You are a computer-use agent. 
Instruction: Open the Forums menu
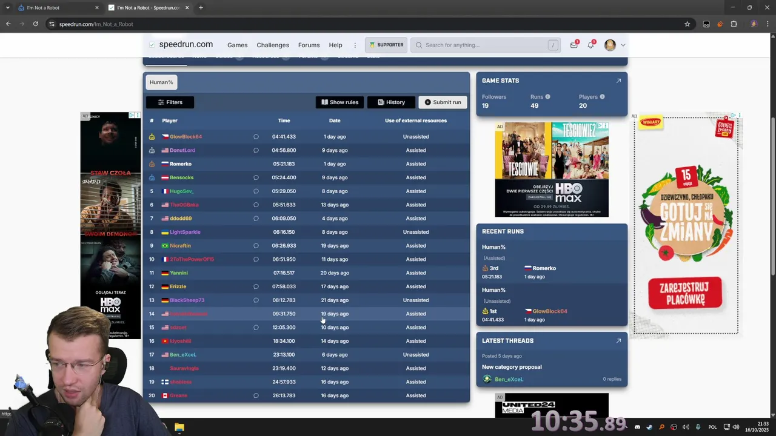309,45
